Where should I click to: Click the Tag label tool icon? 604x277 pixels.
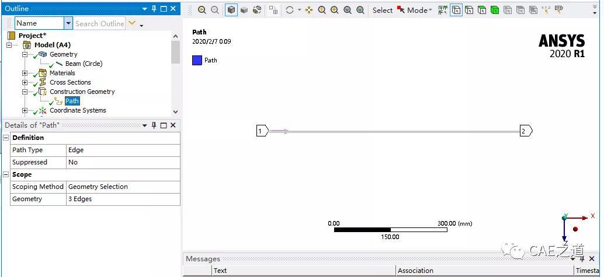point(559,9)
